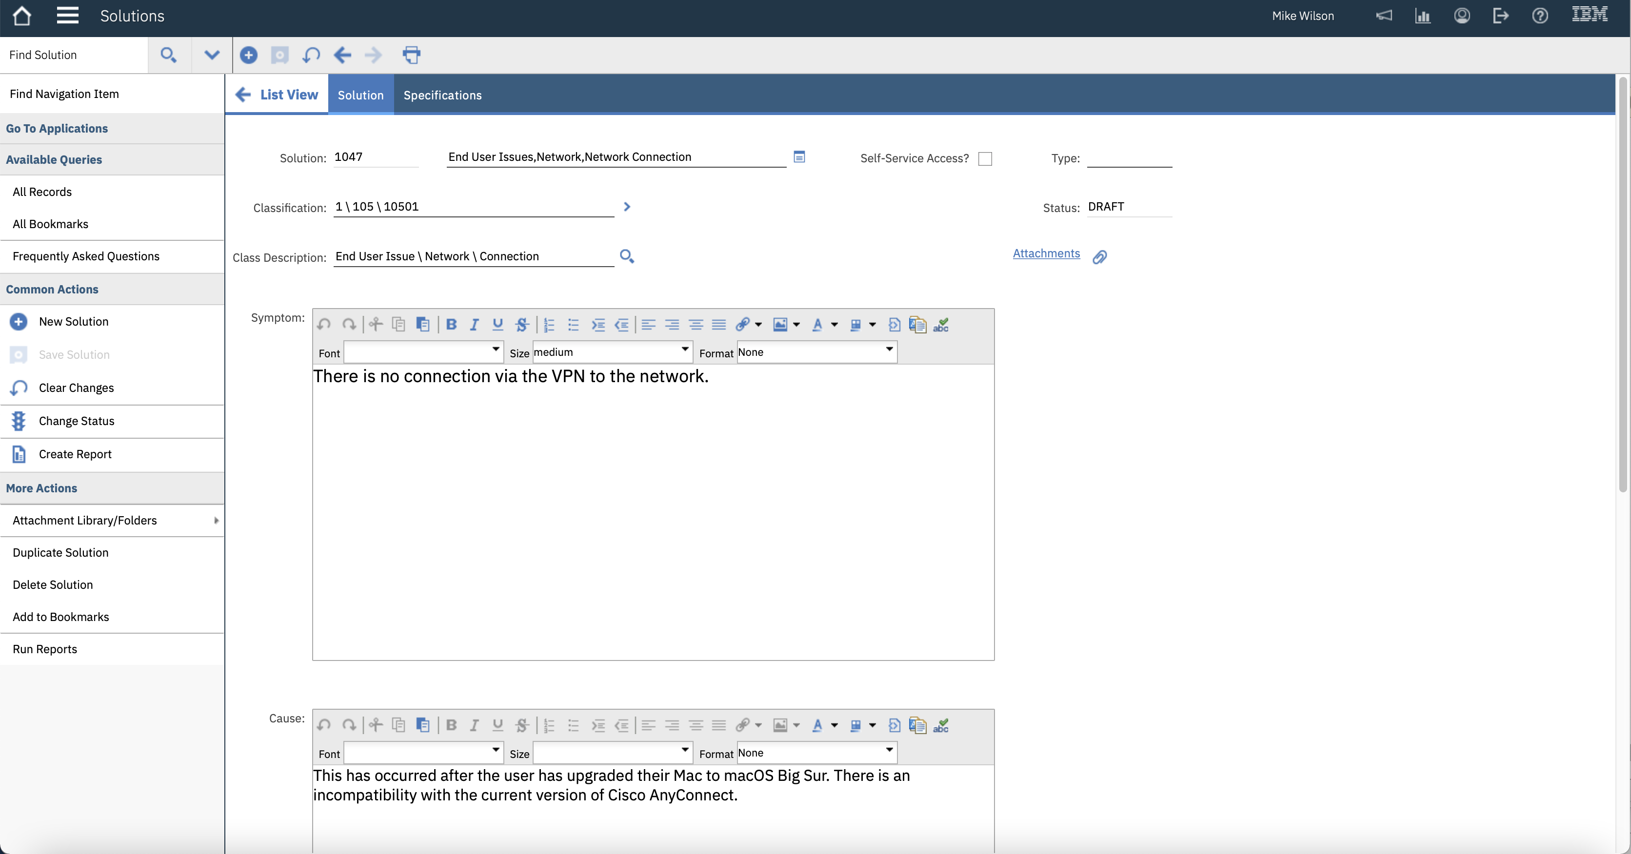Toggle the Self-Service Access checkbox
Screen dimensions: 1631x854
pyautogui.click(x=985, y=159)
